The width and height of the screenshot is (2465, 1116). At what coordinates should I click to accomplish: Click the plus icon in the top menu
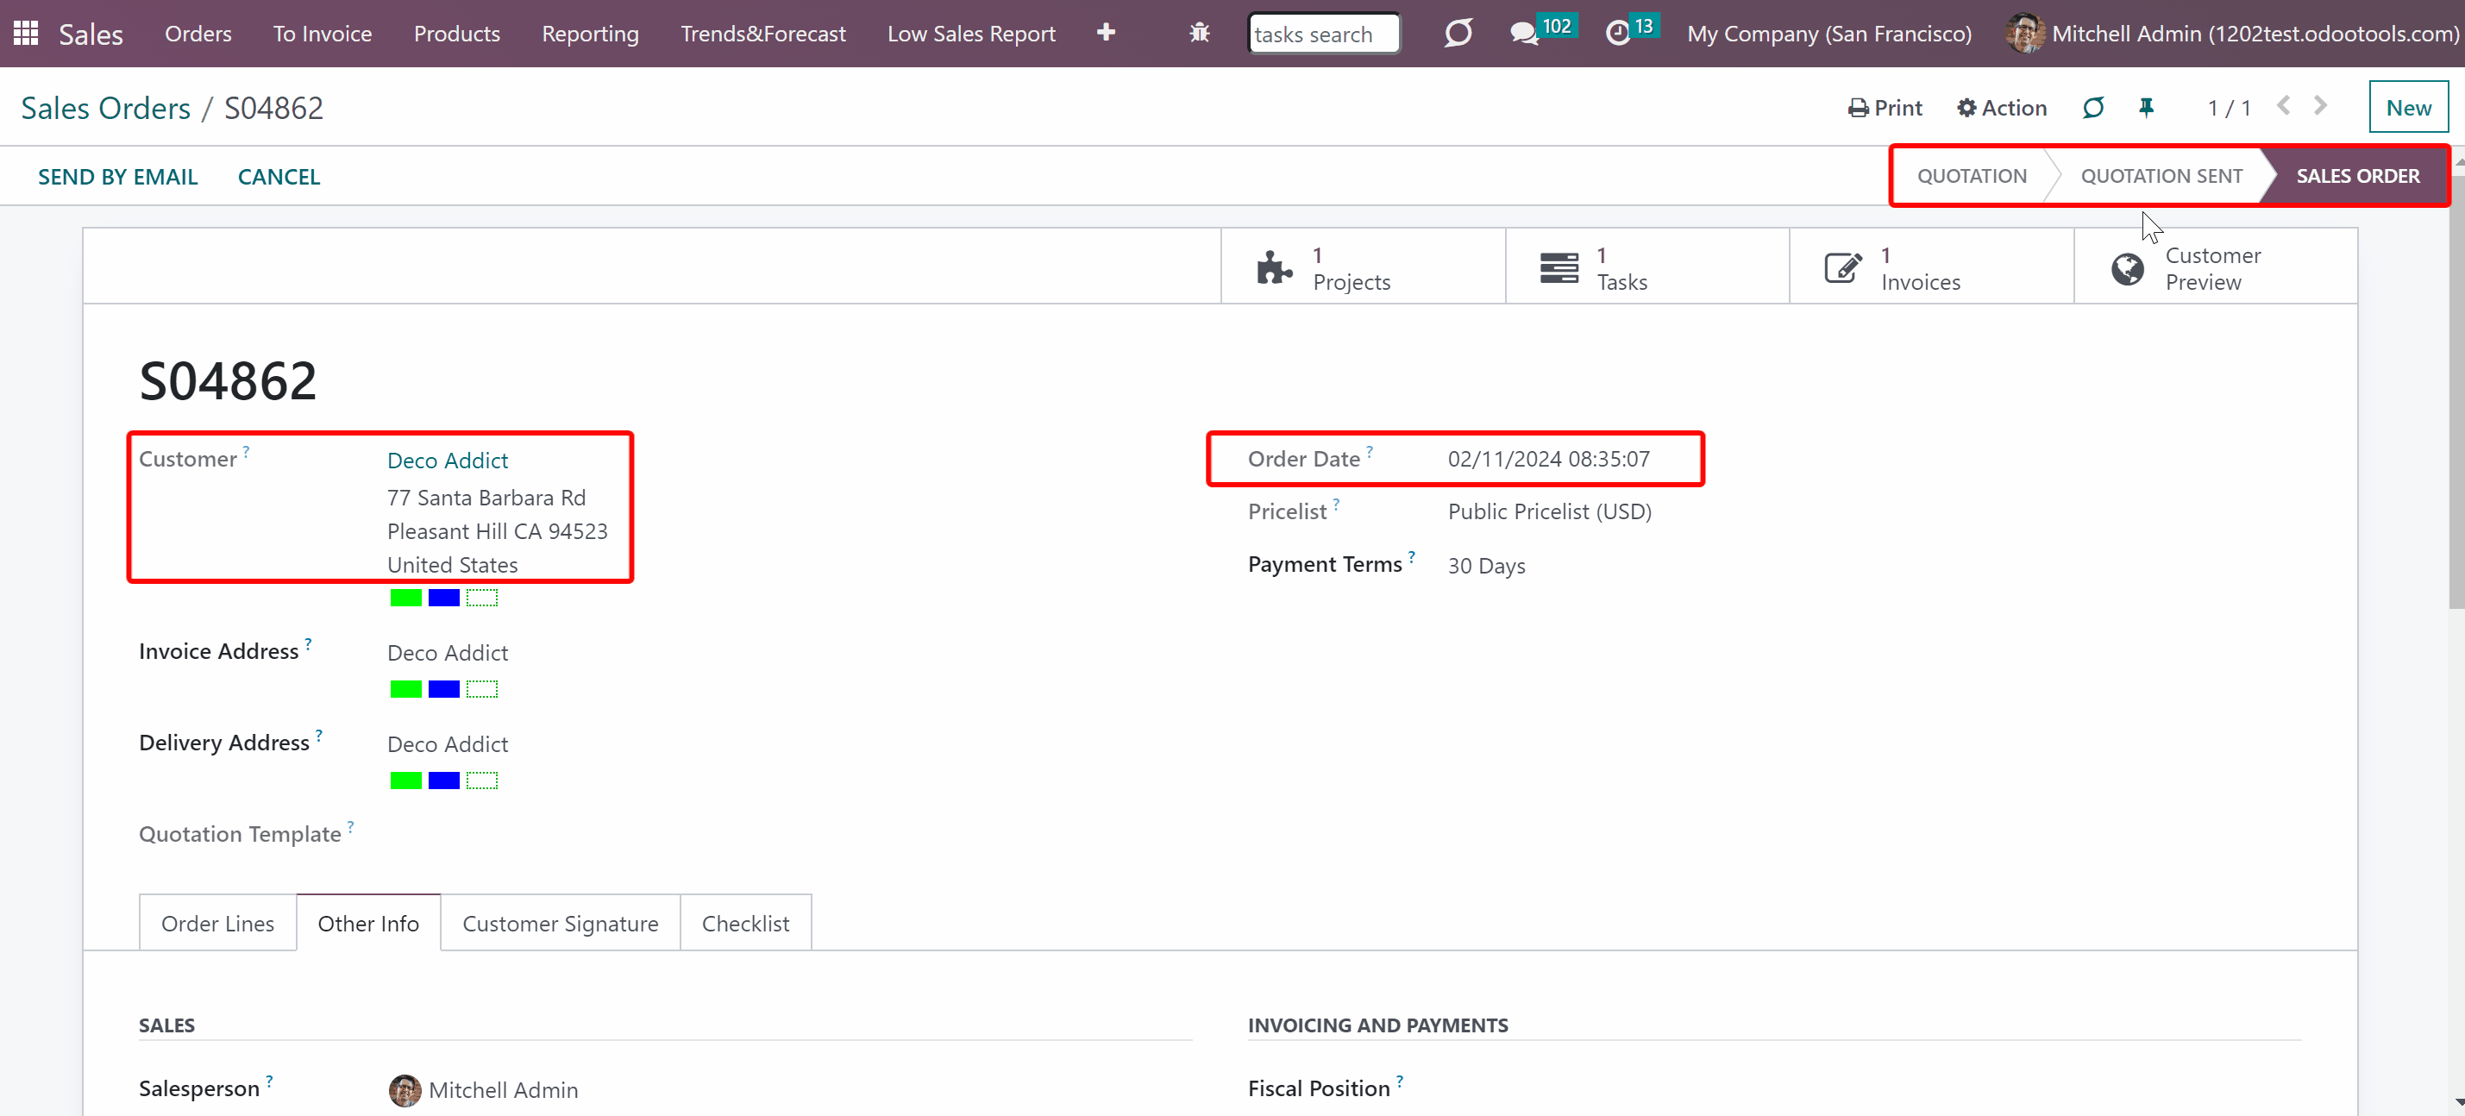click(1107, 33)
